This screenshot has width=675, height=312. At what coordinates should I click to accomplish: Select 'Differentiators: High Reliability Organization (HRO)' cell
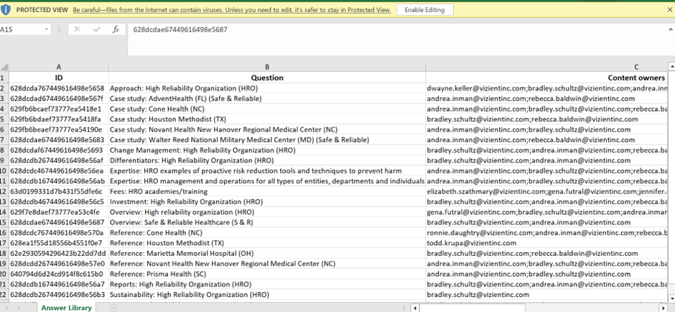[267, 160]
